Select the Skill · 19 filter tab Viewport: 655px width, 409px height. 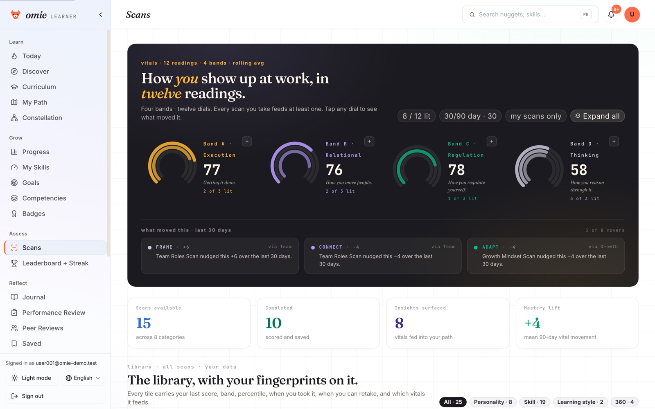(x=535, y=402)
